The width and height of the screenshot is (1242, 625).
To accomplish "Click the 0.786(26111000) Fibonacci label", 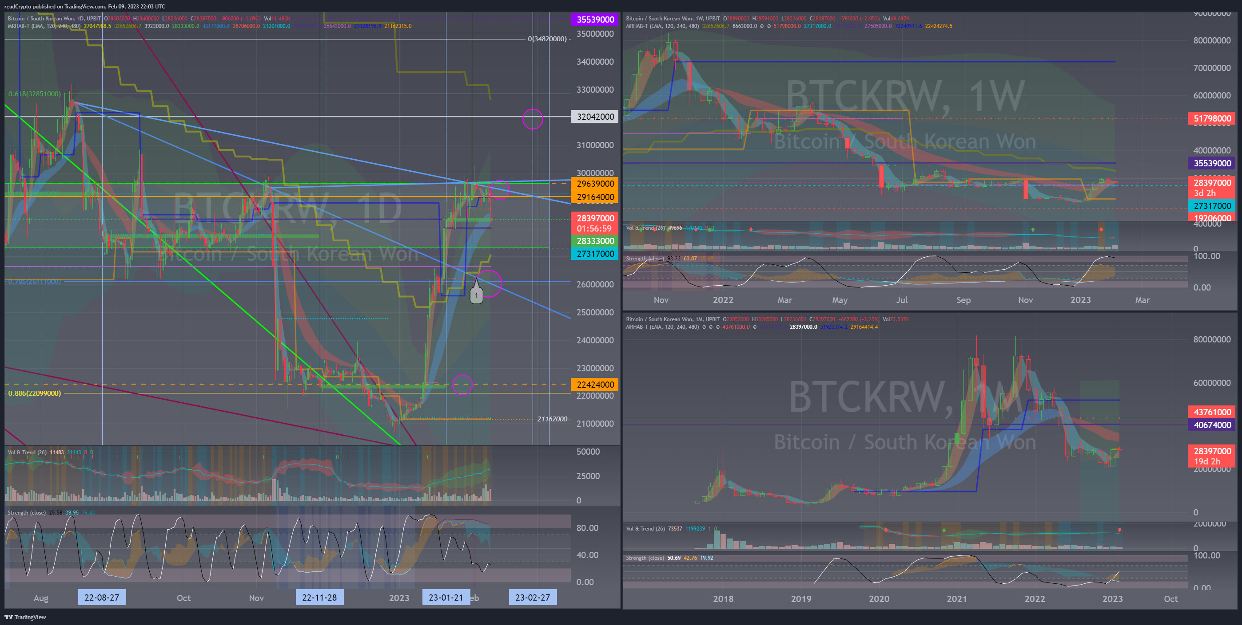I will click(x=34, y=281).
